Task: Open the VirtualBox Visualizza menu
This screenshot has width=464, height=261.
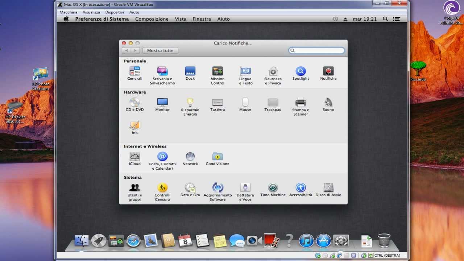Action: [91, 12]
